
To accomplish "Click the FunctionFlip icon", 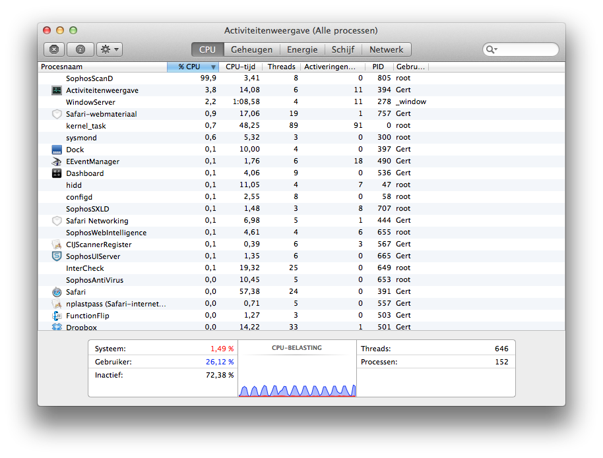I will [57, 316].
